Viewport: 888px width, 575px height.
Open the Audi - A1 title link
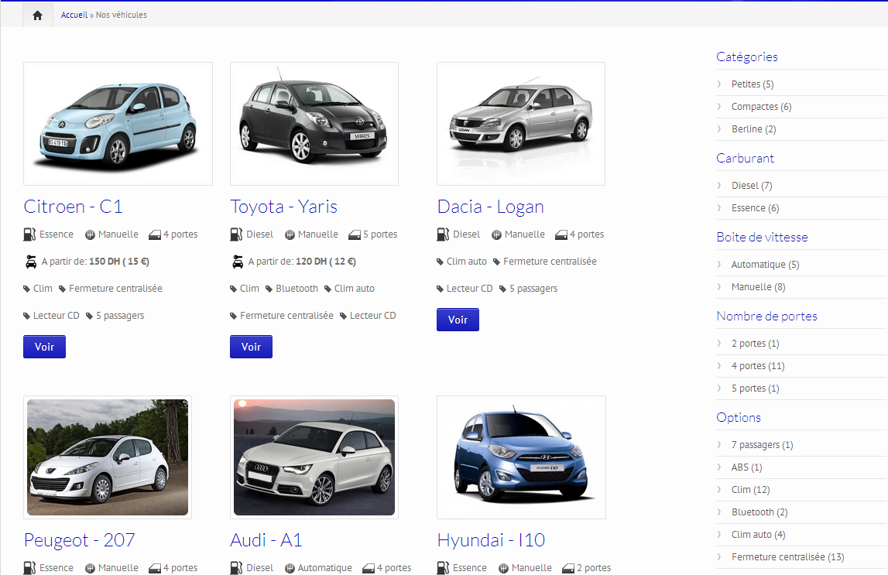[266, 540]
